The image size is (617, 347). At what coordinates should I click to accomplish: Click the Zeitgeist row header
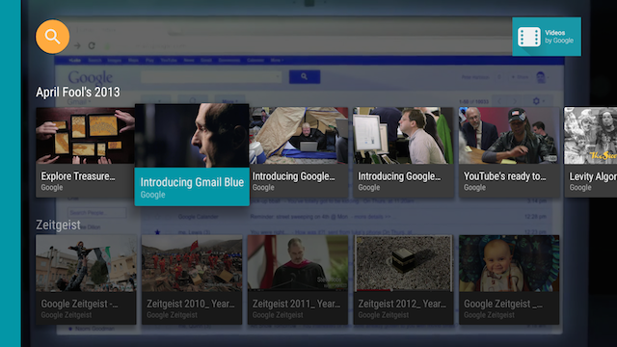(58, 225)
